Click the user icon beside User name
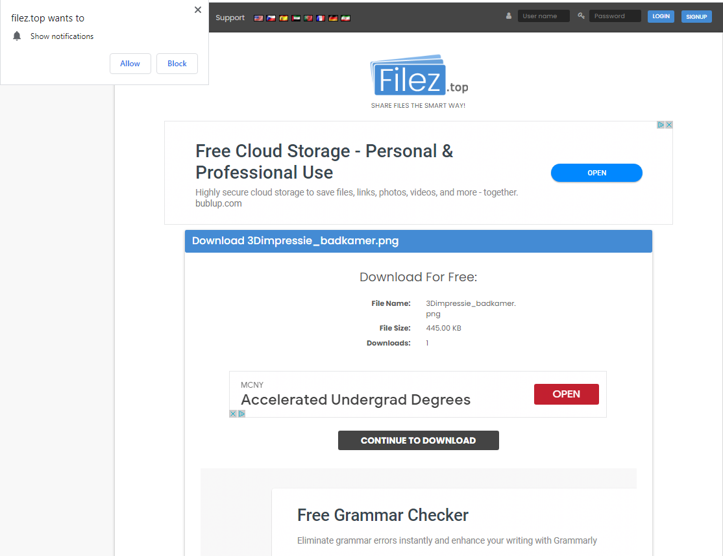Viewport: 723px width, 556px height. (x=509, y=16)
